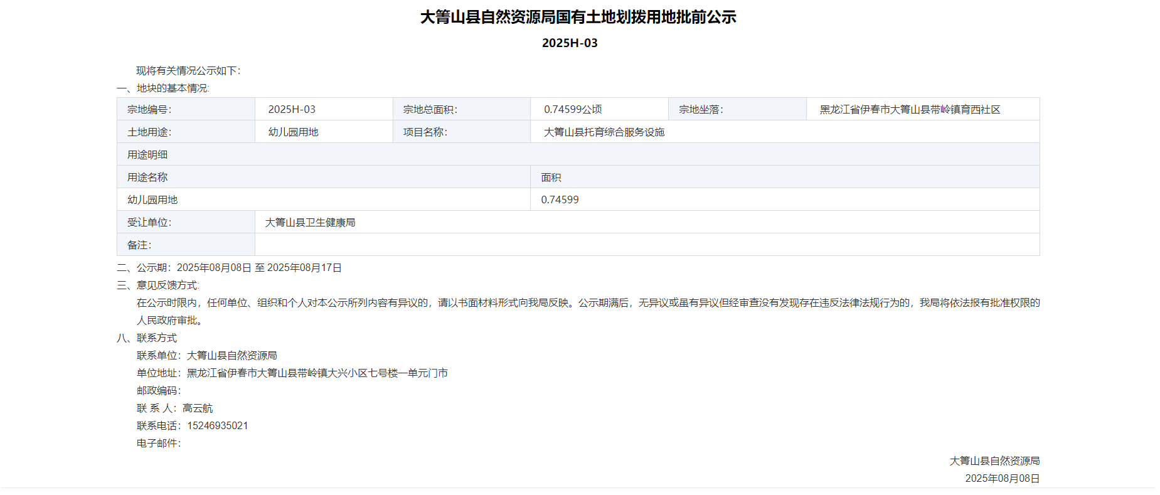Screen dimensions: 1160x495
Task: Click the table value 2025H-03 beside 宗地编号
Action: click(292, 109)
